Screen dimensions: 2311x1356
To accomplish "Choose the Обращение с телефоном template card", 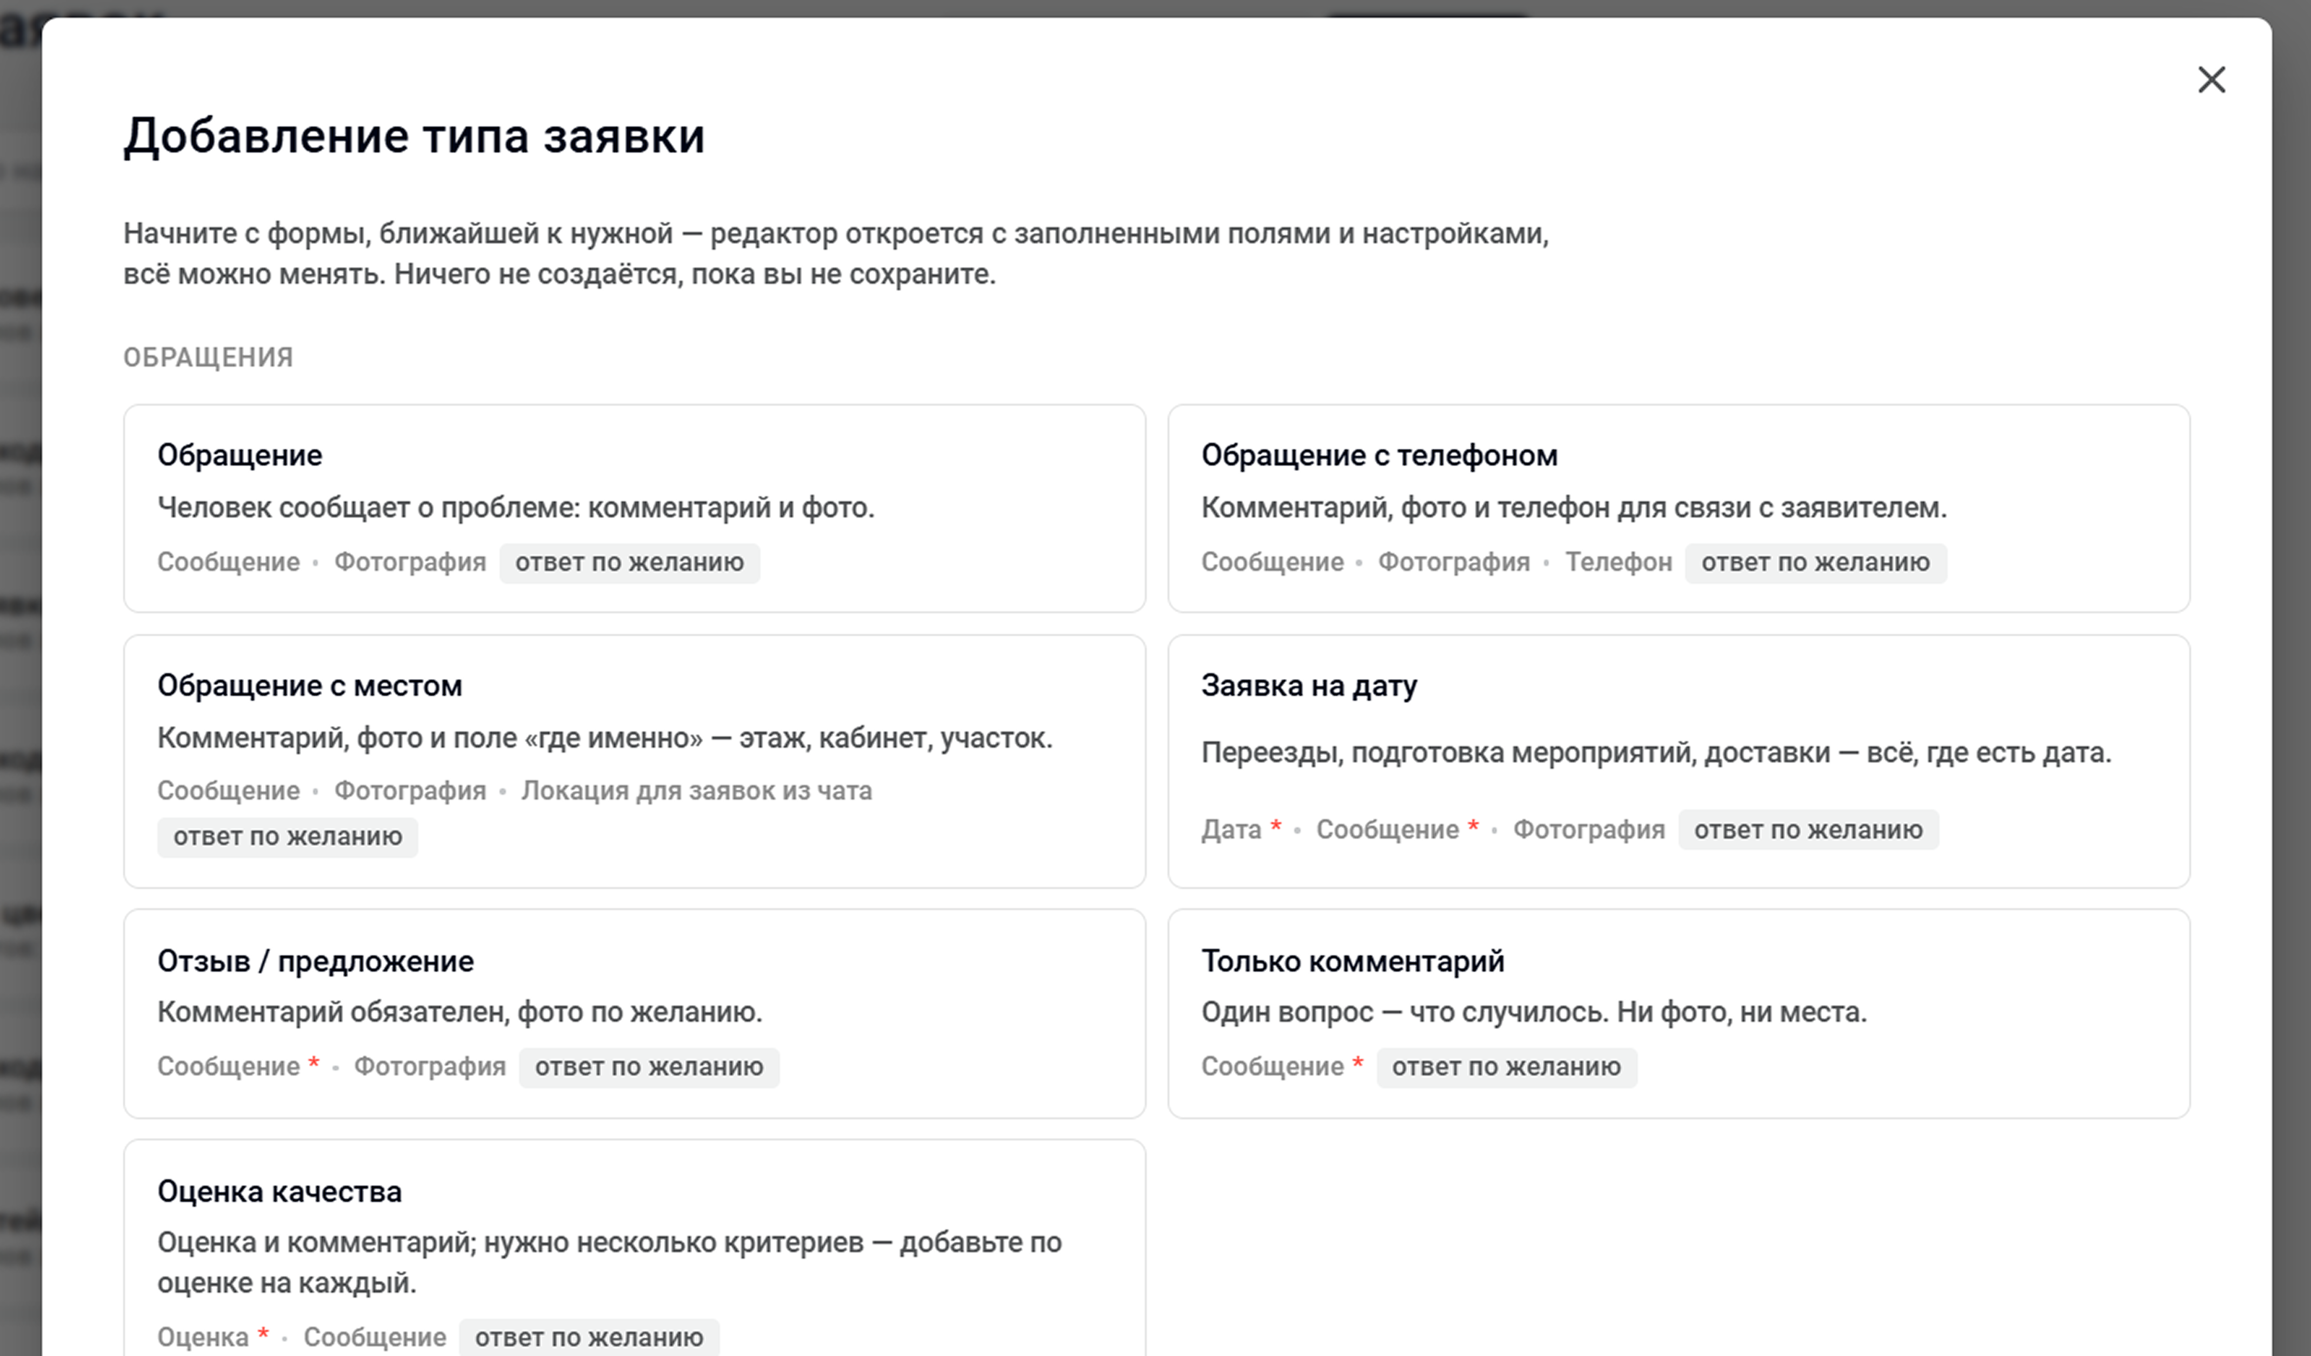I will (x=1678, y=508).
